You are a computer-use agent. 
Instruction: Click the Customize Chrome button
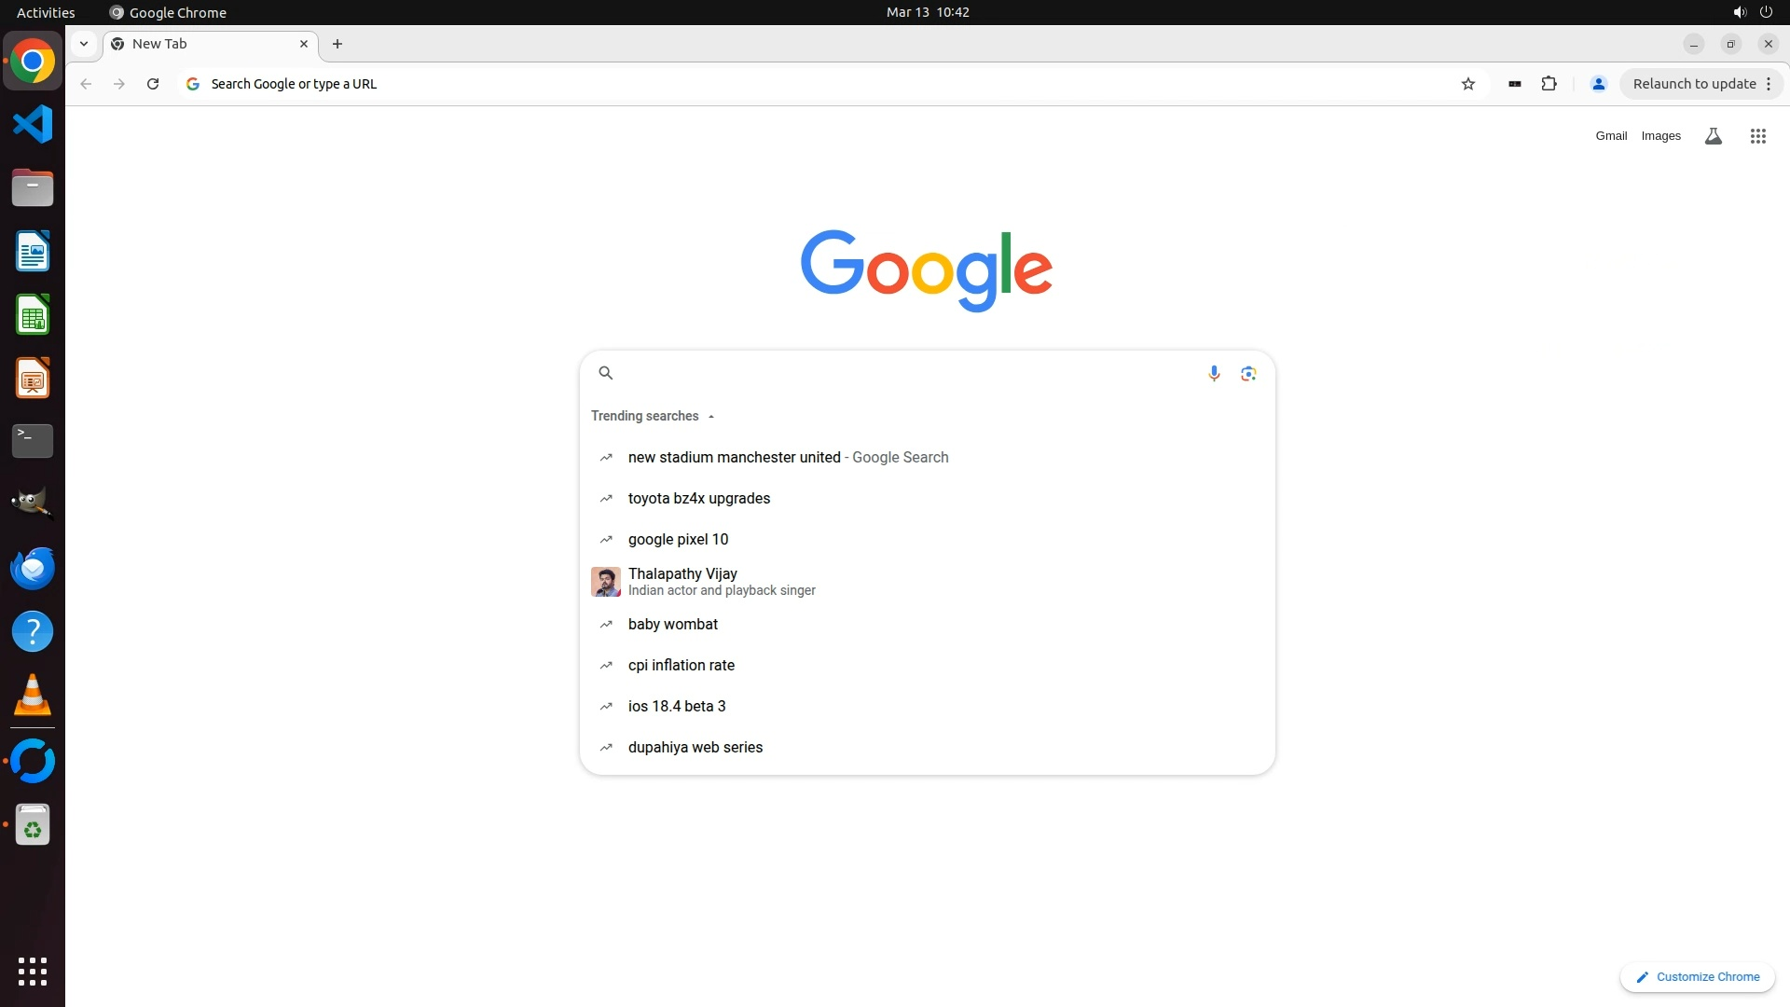coord(1698,977)
